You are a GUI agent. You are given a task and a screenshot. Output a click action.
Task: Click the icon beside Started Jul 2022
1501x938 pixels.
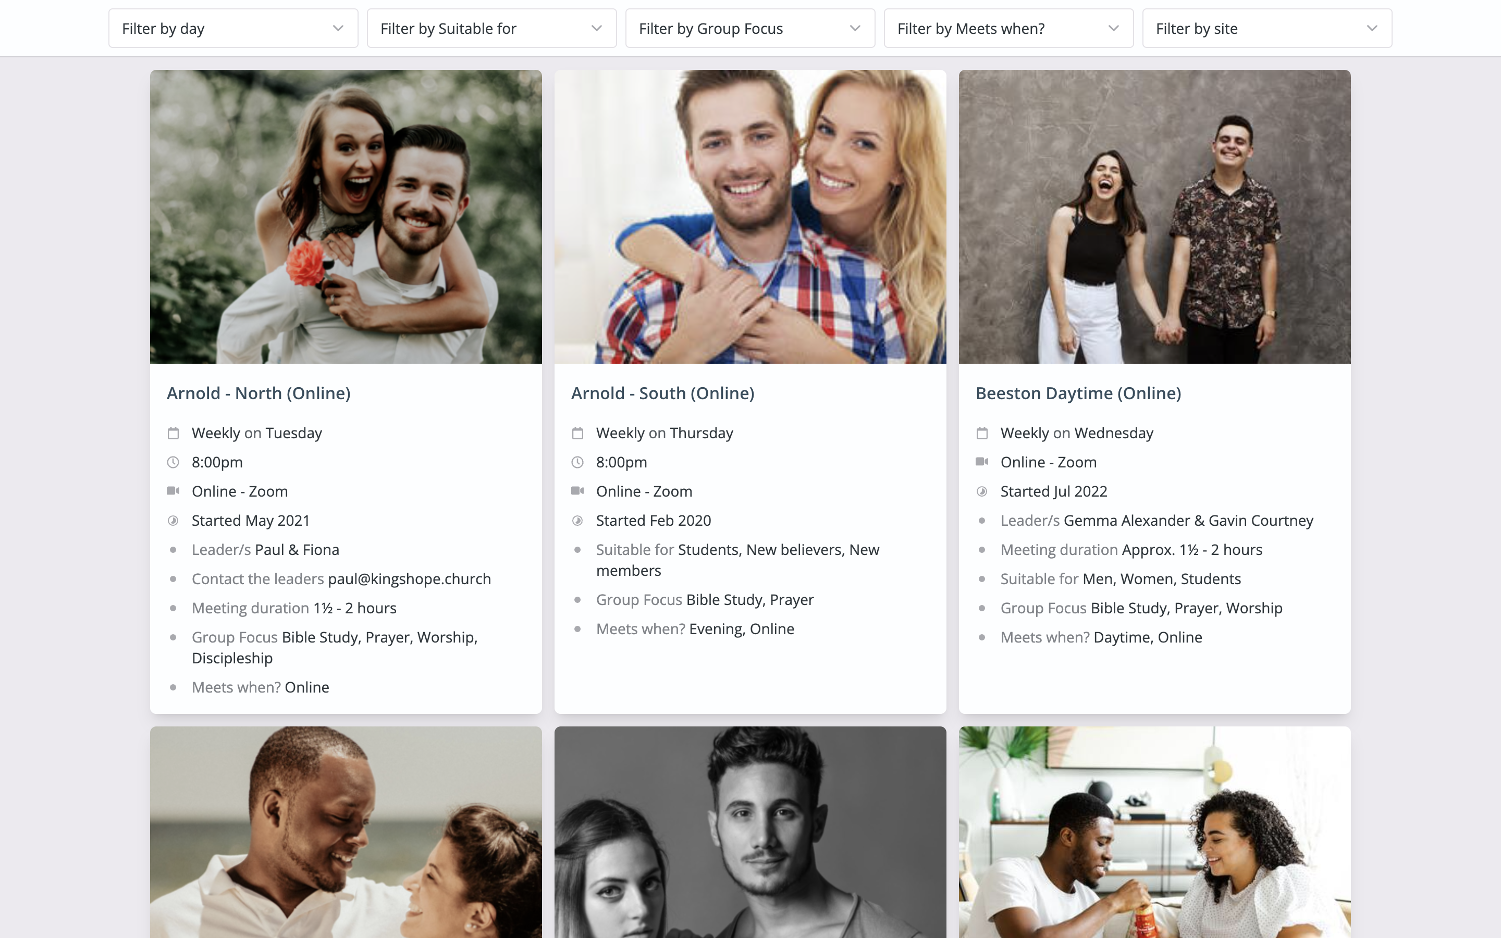coord(982,491)
